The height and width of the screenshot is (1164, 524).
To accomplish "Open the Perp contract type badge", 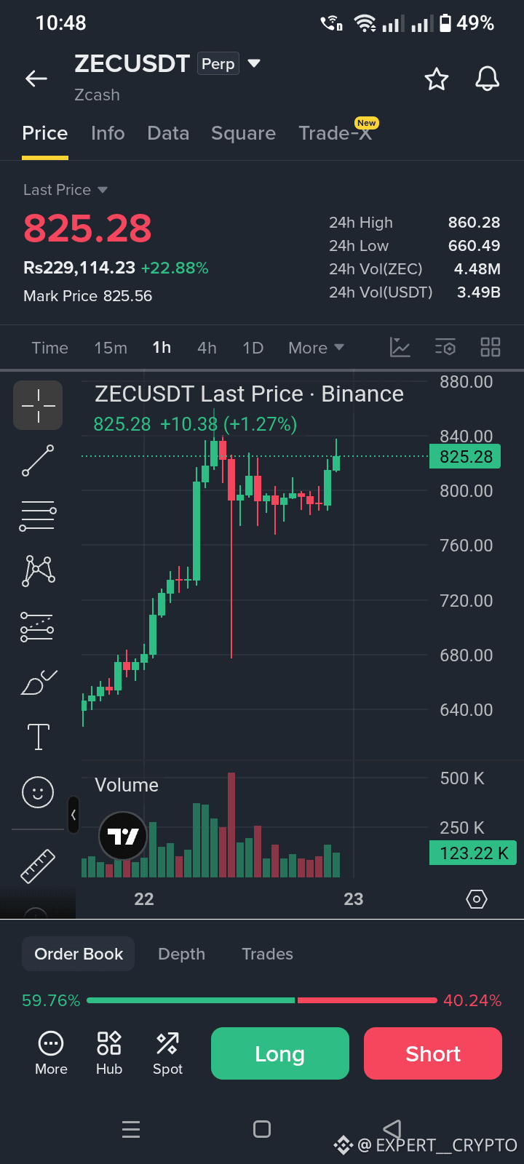I will pos(218,64).
